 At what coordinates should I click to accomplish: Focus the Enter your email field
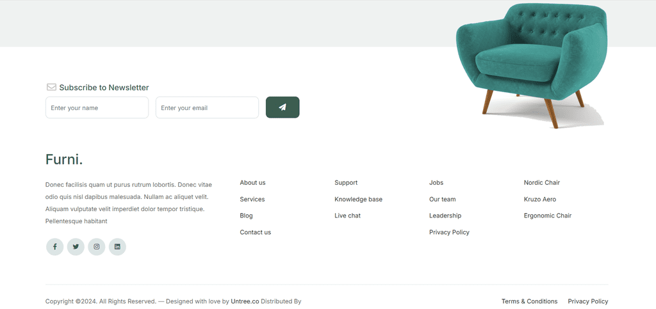[x=207, y=107]
